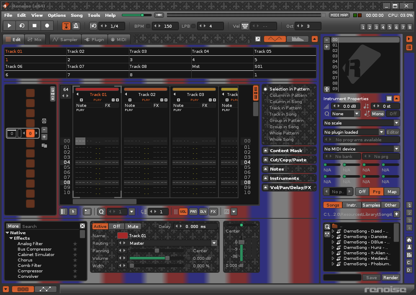Viewport: 416px width, 295px height.
Task: Clear the effects search with X icon
Action: pos(82,226)
